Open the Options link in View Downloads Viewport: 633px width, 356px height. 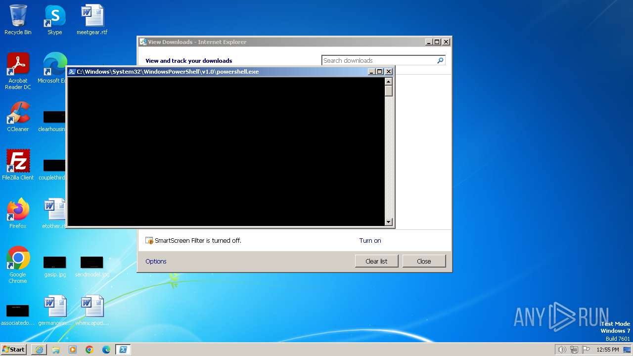coord(156,261)
